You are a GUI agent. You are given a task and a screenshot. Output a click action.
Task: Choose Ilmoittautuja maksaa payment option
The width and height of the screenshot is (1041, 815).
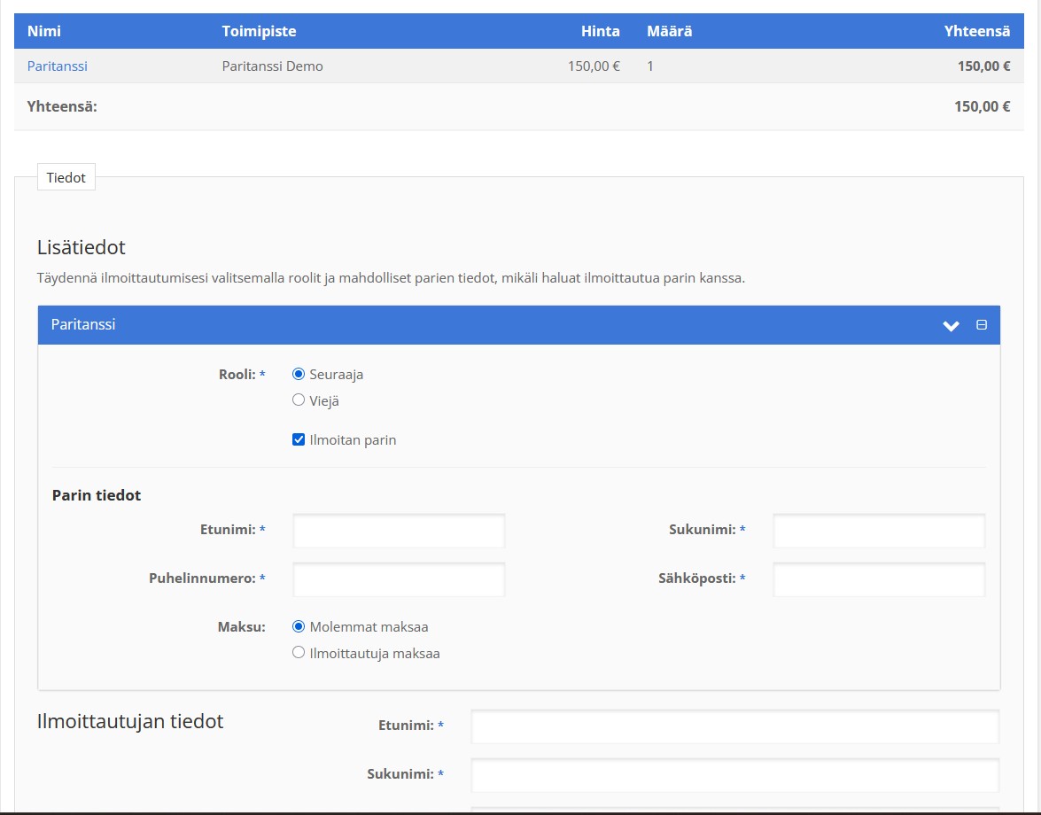(x=299, y=653)
